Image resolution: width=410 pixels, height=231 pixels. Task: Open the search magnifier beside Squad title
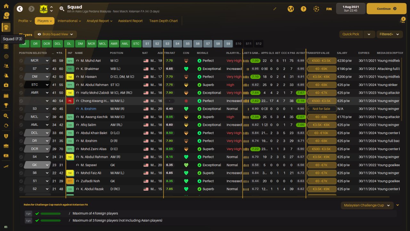tap(62, 9)
